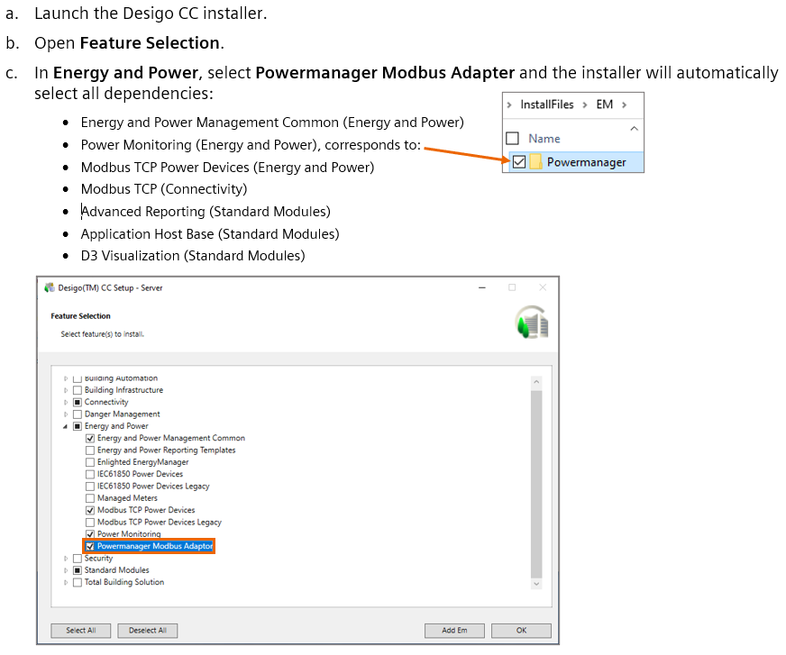This screenshot has height=655, width=786.
Task: Click the feature list scrollbar down arrow
Action: [x=536, y=584]
